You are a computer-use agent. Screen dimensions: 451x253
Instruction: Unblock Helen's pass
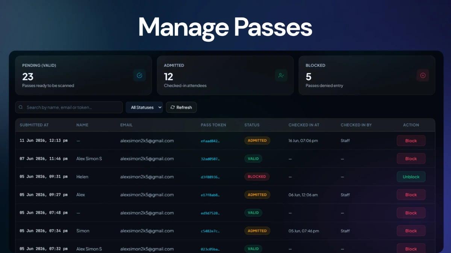[411, 177]
